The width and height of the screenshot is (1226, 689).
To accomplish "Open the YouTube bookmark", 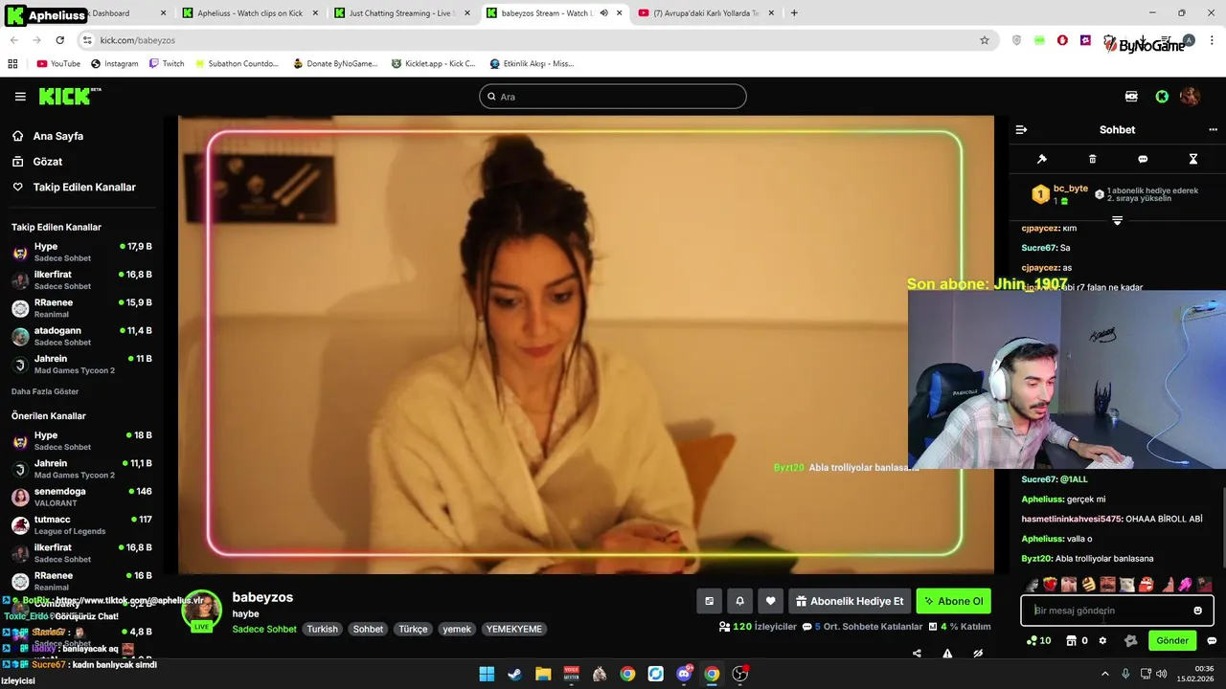I will (x=57, y=64).
